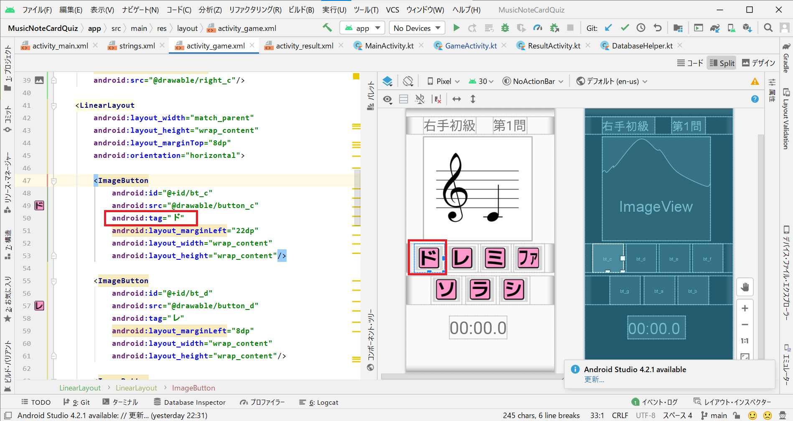Image resolution: width=793 pixels, height=421 pixels.
Task: Select the ミ button in the preview
Action: click(495, 258)
